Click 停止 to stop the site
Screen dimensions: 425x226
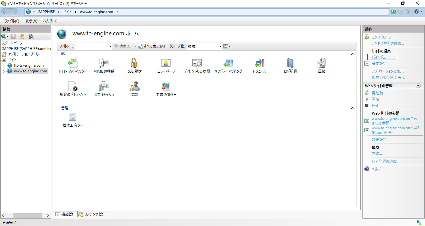(x=375, y=105)
